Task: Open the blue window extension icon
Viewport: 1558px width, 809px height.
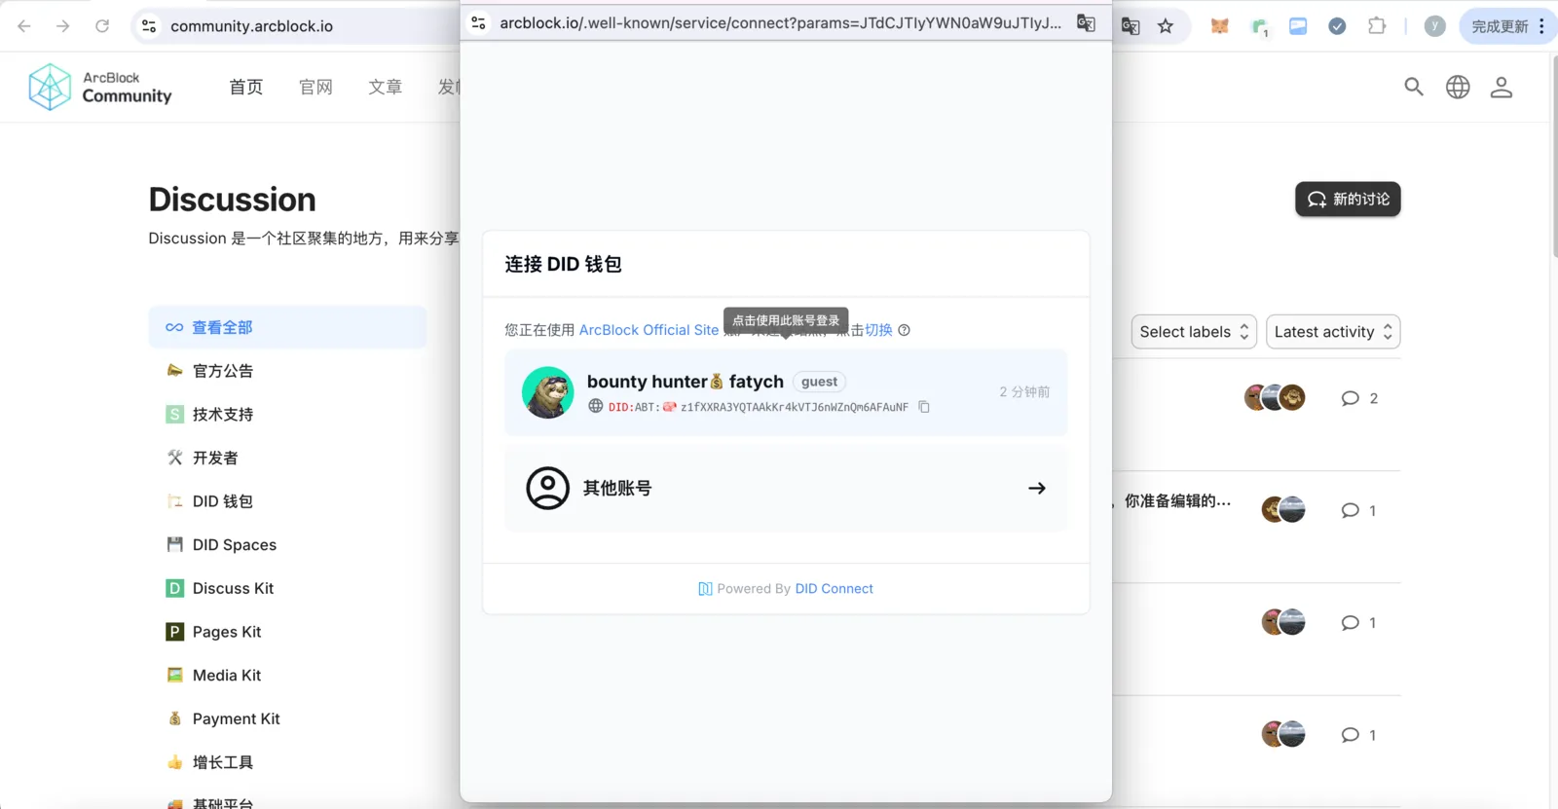Action: pos(1298,26)
